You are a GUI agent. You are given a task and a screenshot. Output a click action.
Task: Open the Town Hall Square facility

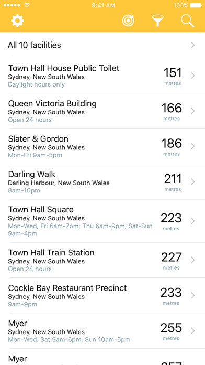[102, 221]
